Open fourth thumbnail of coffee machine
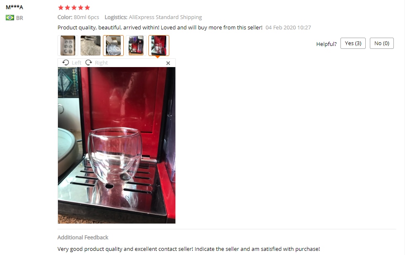 coord(136,46)
